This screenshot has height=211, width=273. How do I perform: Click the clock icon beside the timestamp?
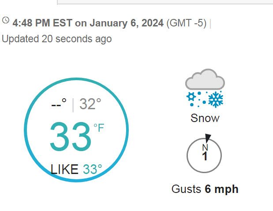click(x=6, y=20)
